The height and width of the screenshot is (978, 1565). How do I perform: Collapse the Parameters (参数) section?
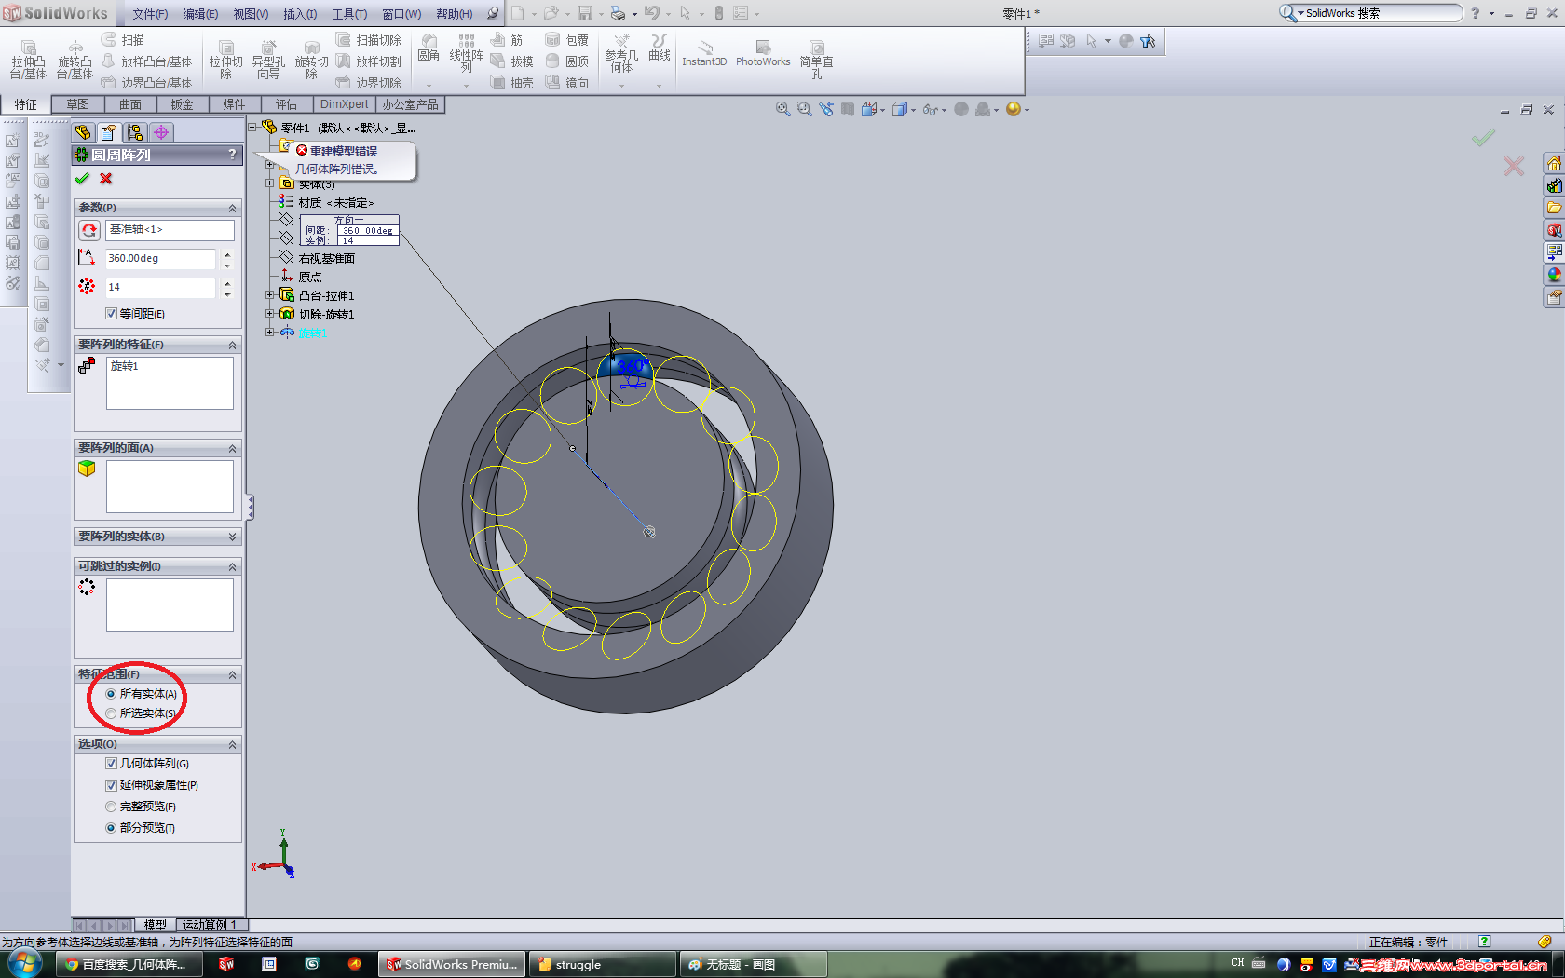click(x=233, y=208)
